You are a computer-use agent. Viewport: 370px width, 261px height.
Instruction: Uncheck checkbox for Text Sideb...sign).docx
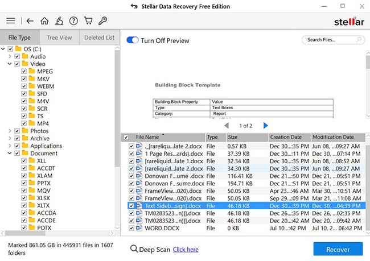click(x=131, y=206)
